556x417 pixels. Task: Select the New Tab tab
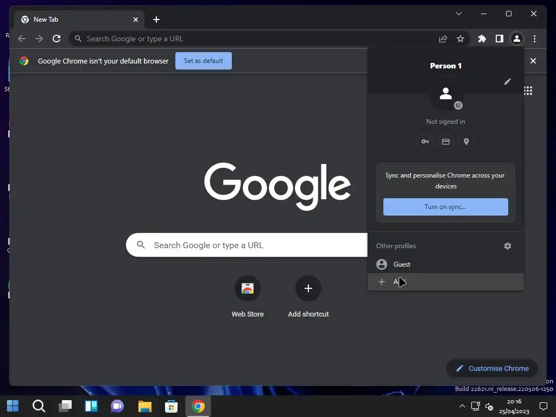pyautogui.click(x=79, y=20)
